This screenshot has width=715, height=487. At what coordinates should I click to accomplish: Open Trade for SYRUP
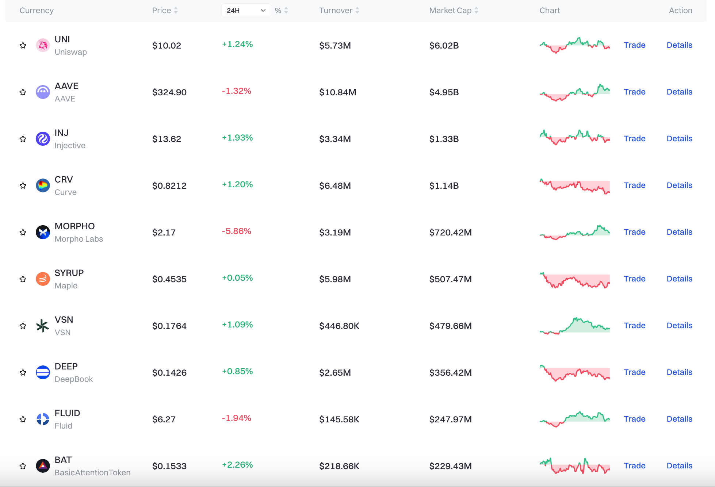(x=634, y=279)
